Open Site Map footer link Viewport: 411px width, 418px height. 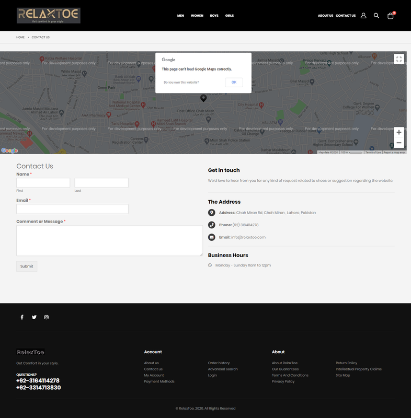[x=343, y=375]
